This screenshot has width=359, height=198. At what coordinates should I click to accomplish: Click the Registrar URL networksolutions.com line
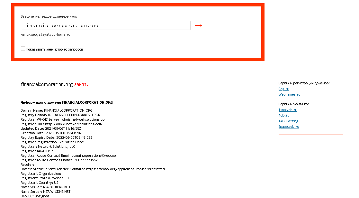click(61, 124)
